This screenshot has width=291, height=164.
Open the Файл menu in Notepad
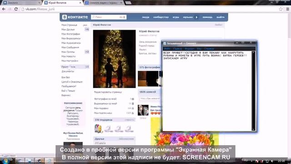[x=167, y=49]
